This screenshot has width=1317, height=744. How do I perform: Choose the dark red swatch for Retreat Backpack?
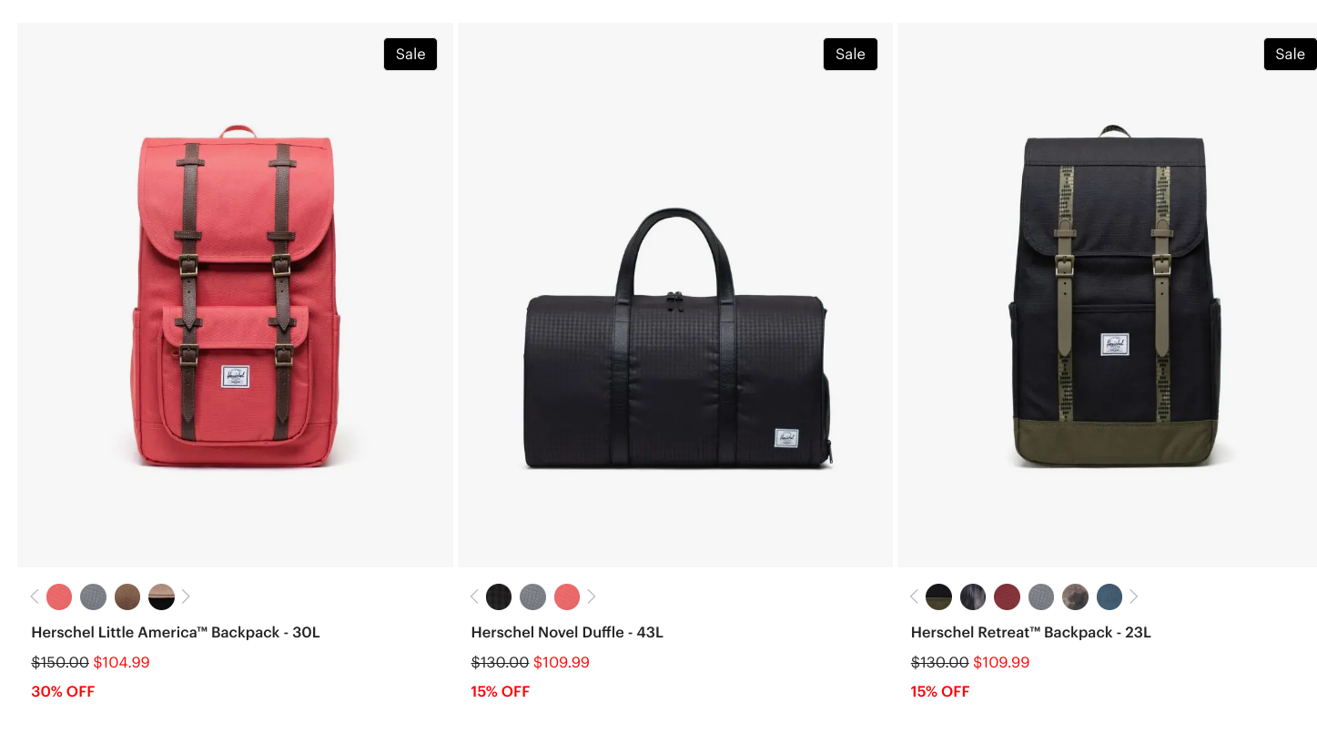pyautogui.click(x=1007, y=596)
